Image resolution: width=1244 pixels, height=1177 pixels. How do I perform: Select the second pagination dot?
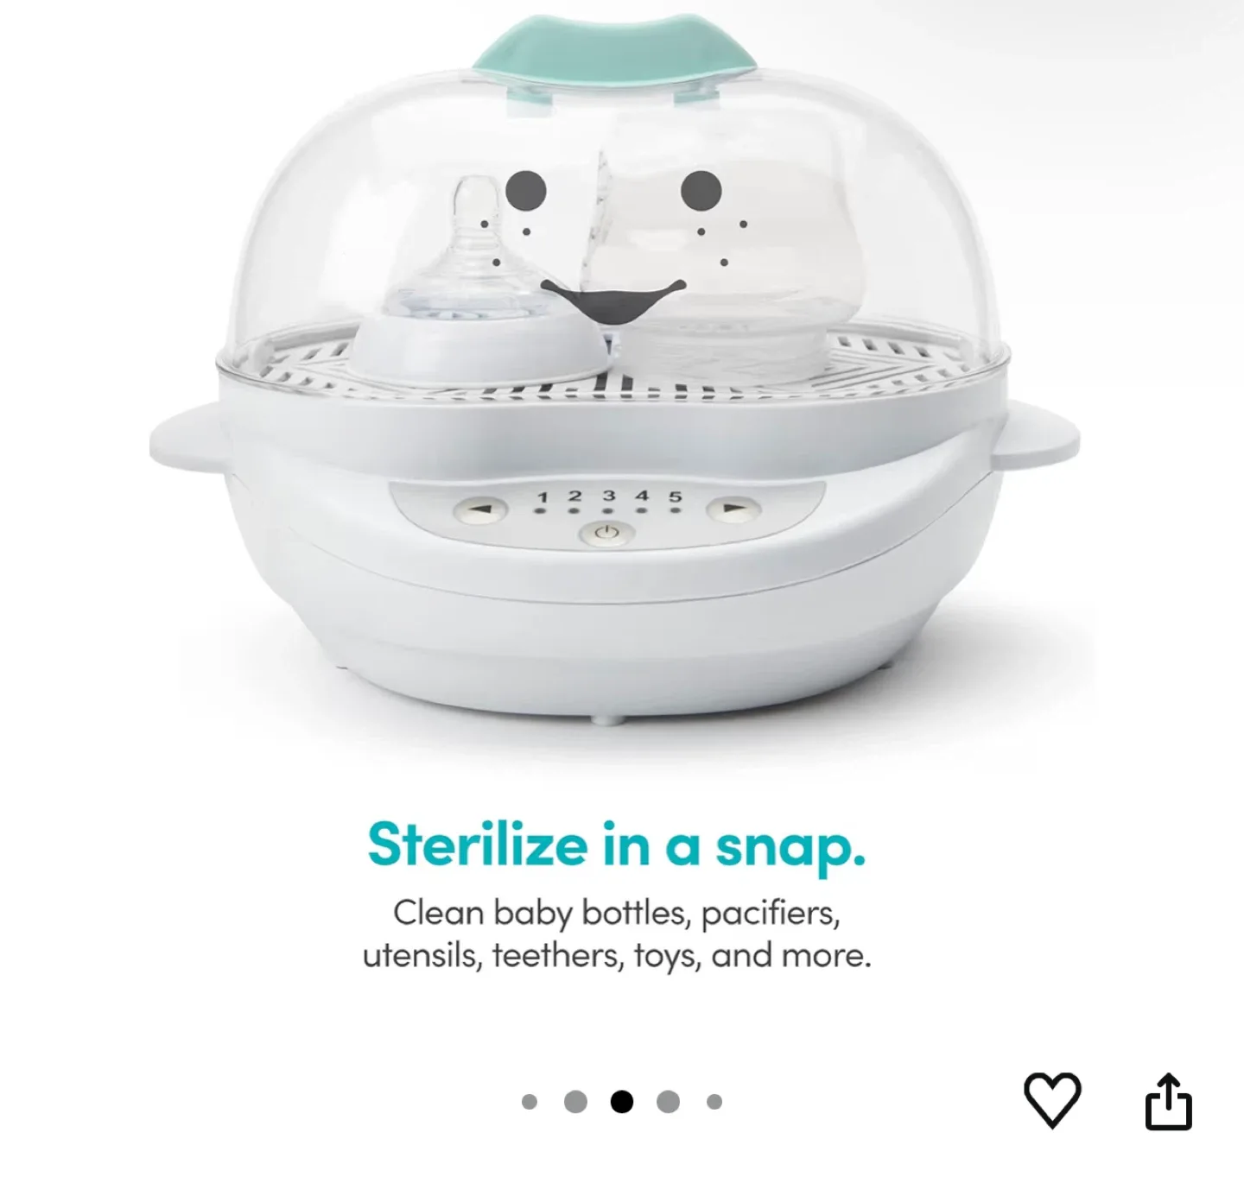click(575, 1101)
